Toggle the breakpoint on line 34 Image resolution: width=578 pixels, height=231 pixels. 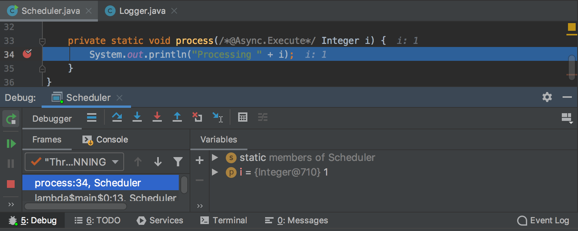[27, 54]
